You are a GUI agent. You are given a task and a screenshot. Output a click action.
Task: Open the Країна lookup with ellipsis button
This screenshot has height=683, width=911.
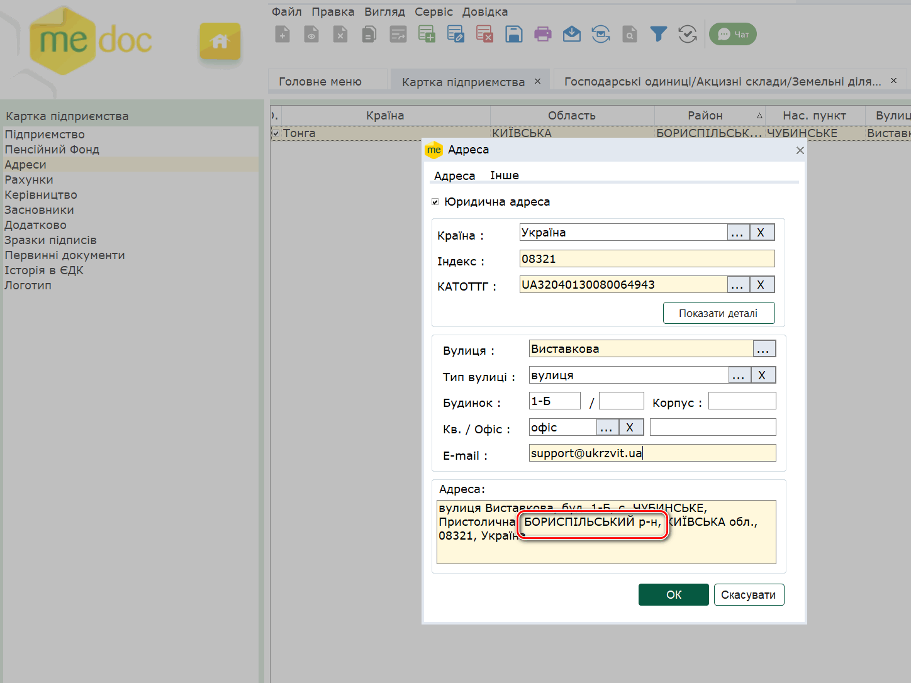pos(737,233)
